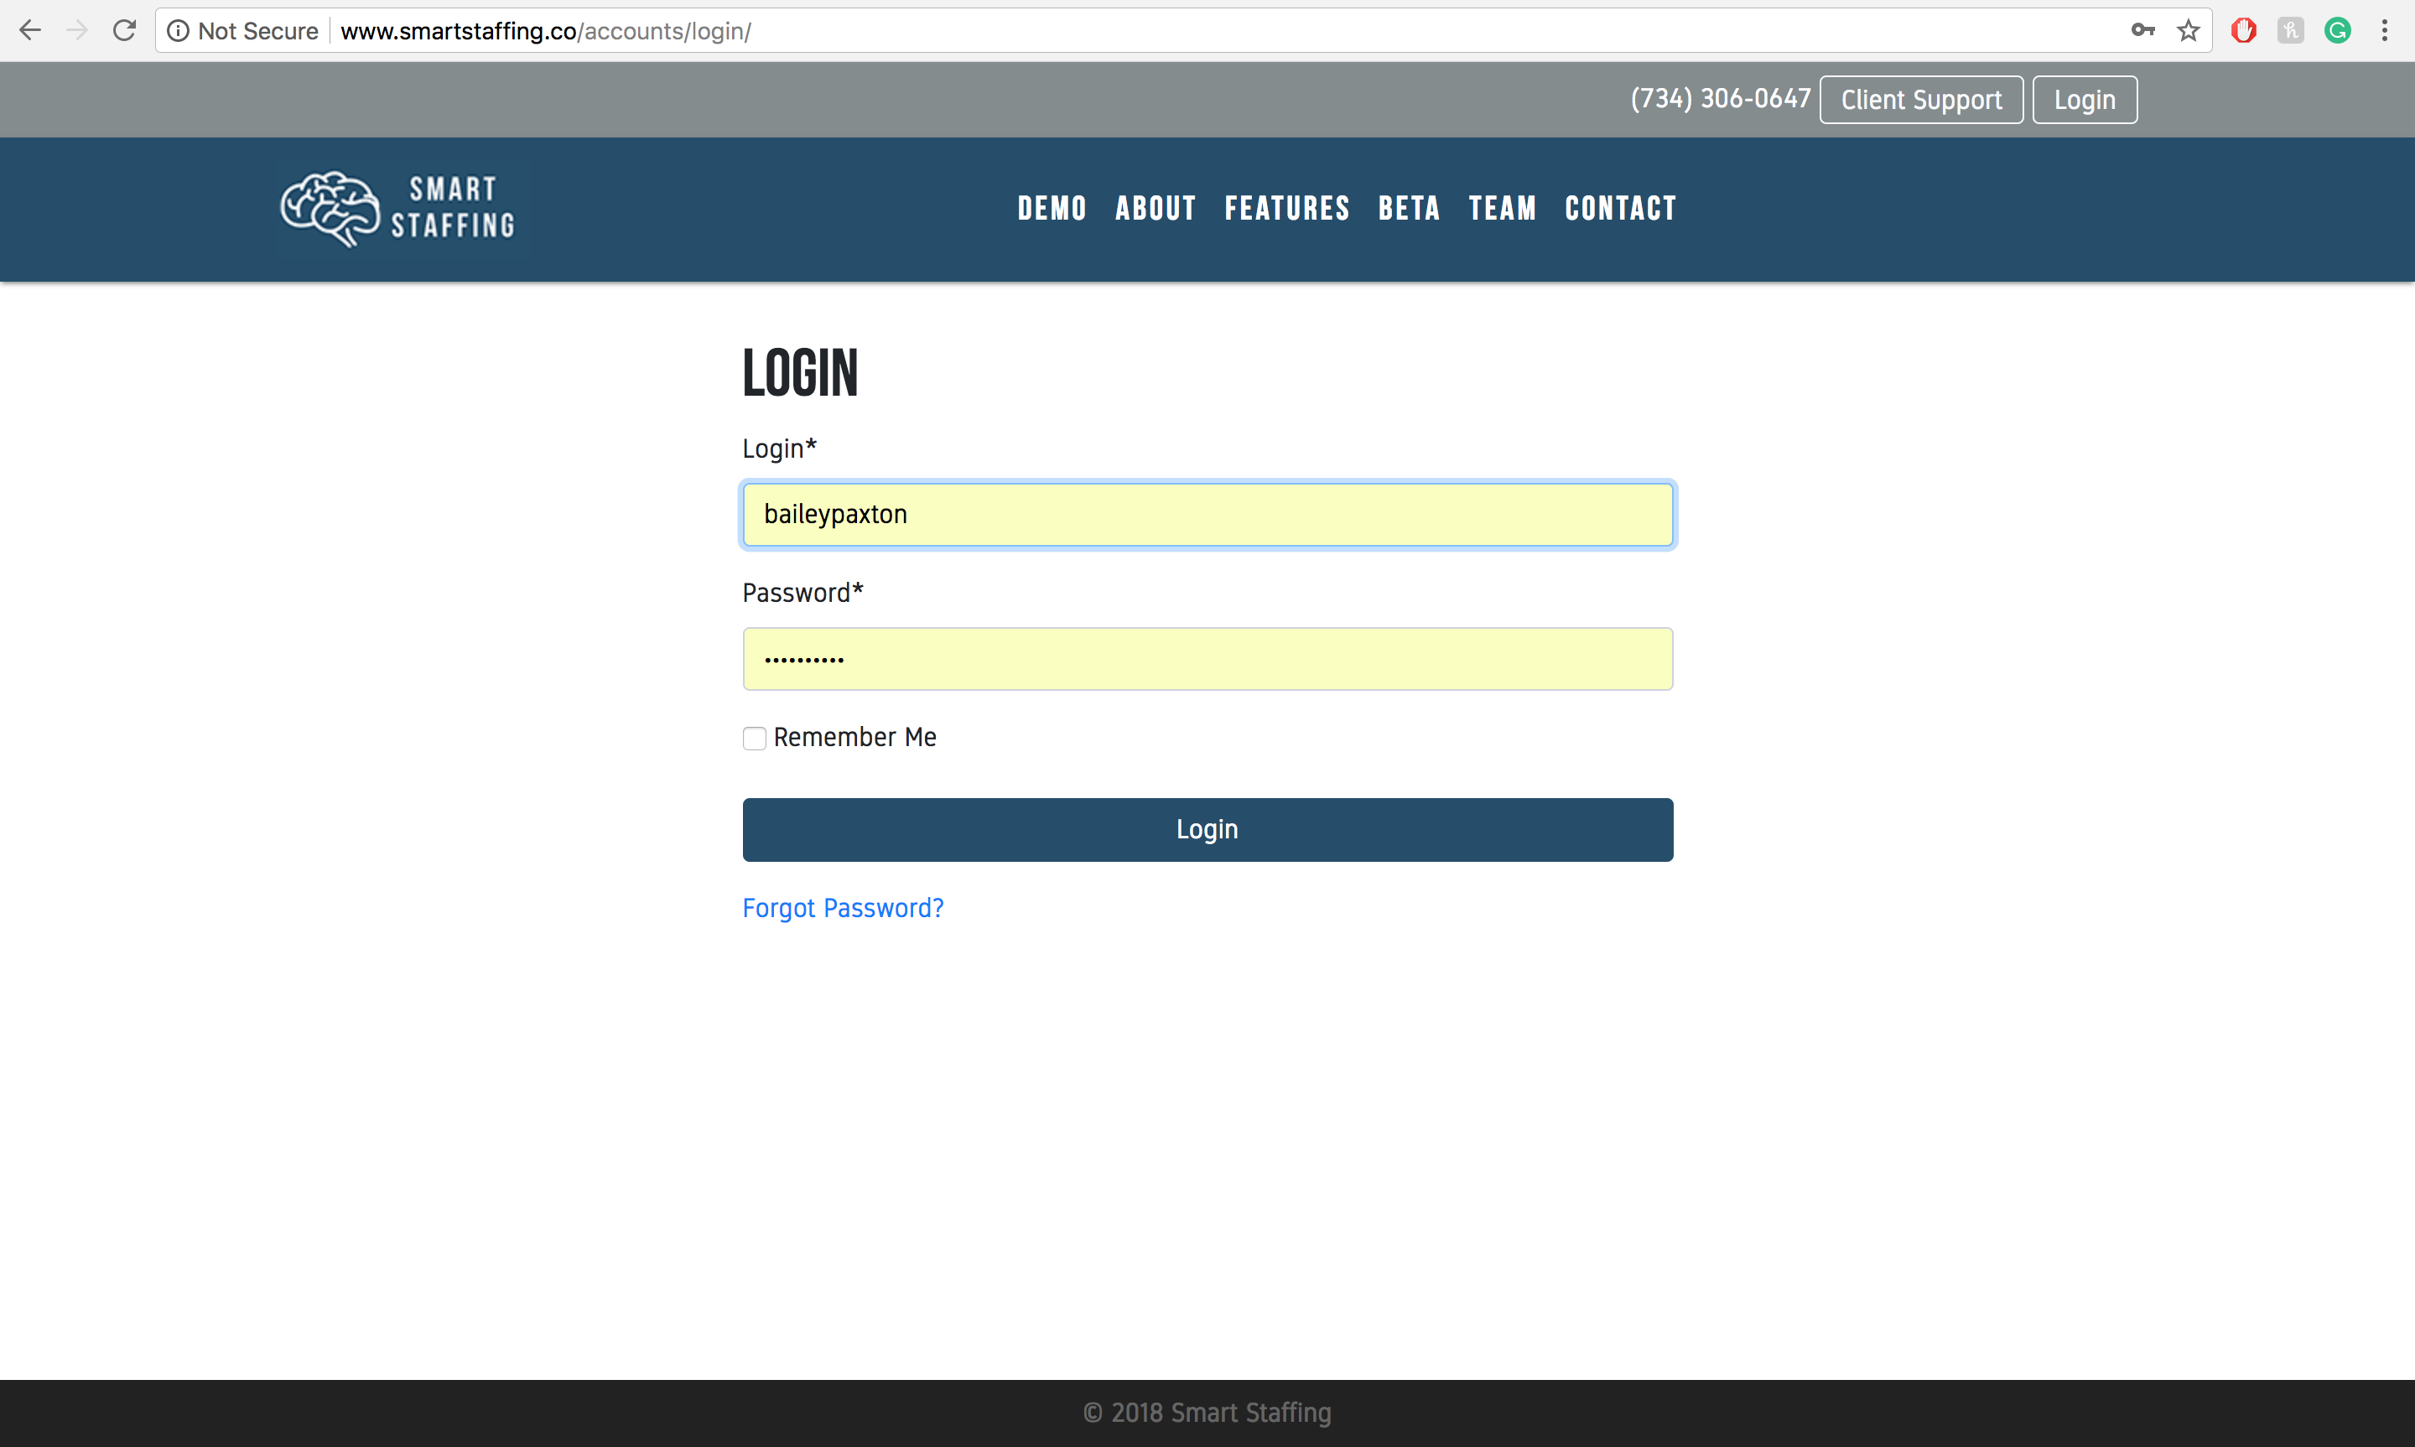Viewport: 2415px width, 1447px height.
Task: Bookmark this page with the star icon
Action: pyautogui.click(x=2189, y=30)
